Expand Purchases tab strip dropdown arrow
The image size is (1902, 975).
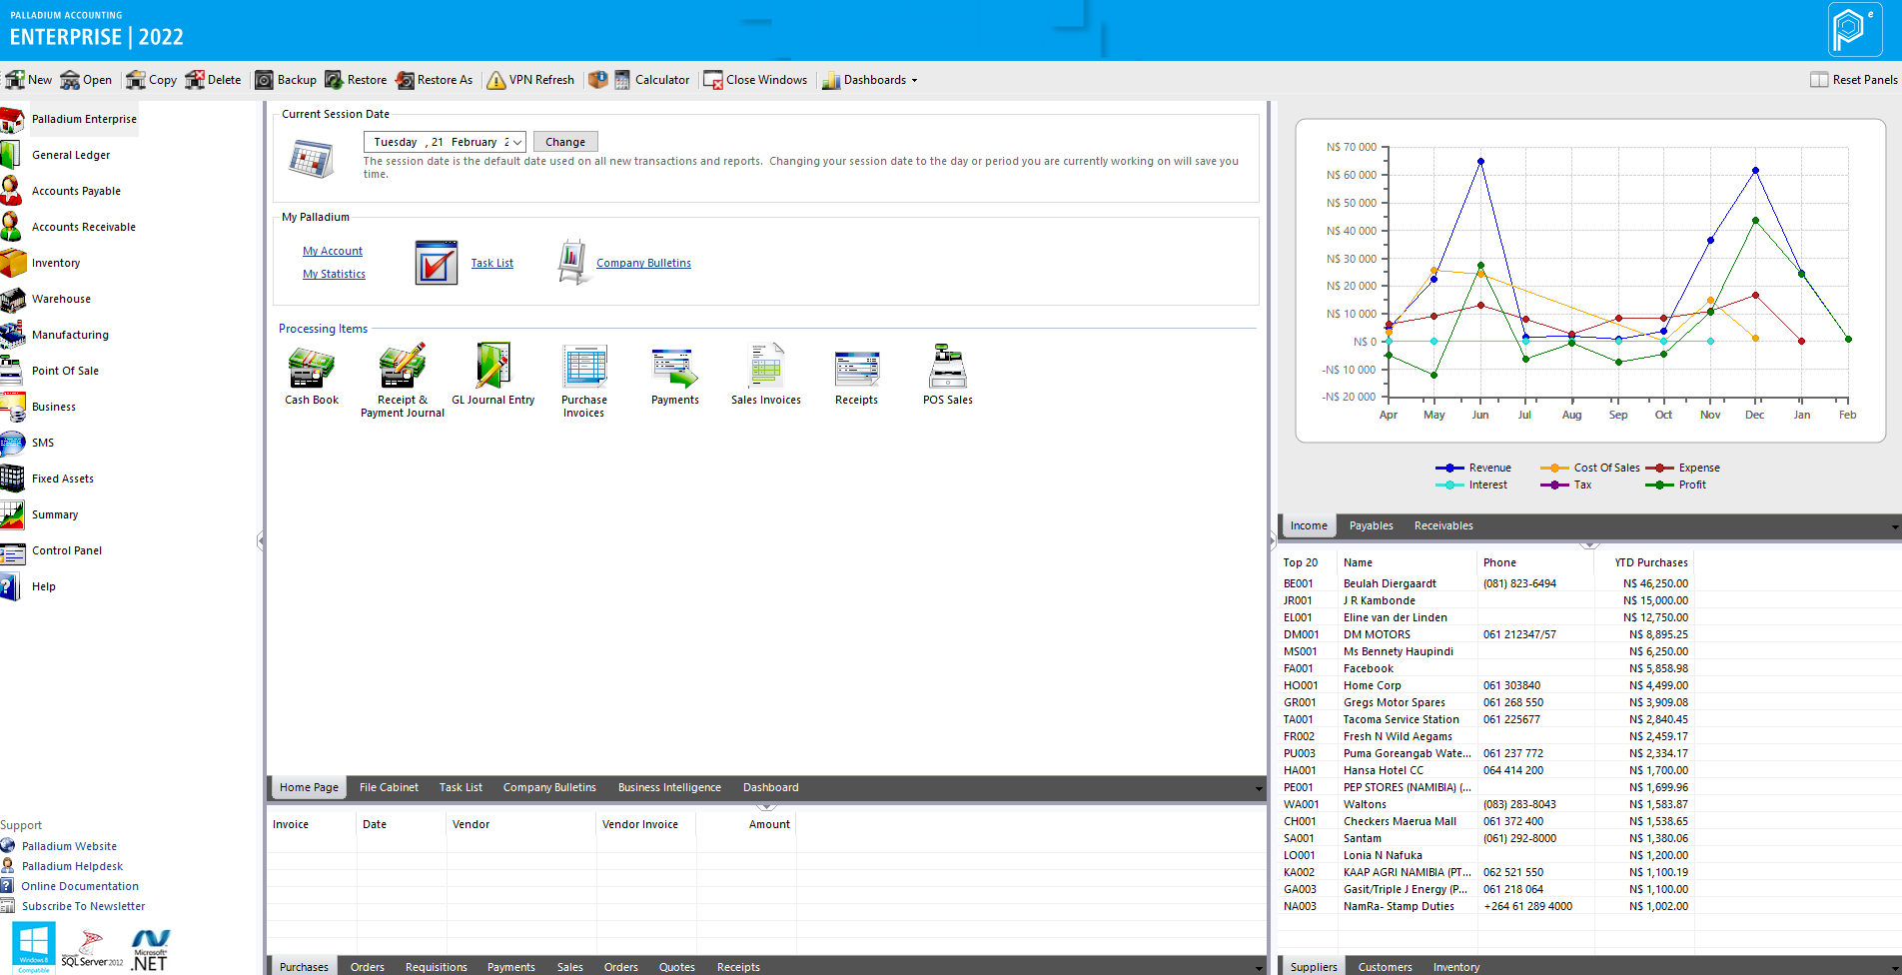coord(1259,968)
